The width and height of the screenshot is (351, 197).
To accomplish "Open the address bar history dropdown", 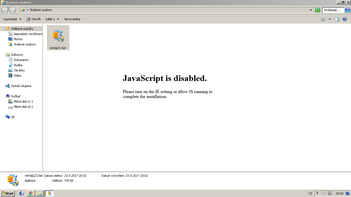I will tap(311, 10).
